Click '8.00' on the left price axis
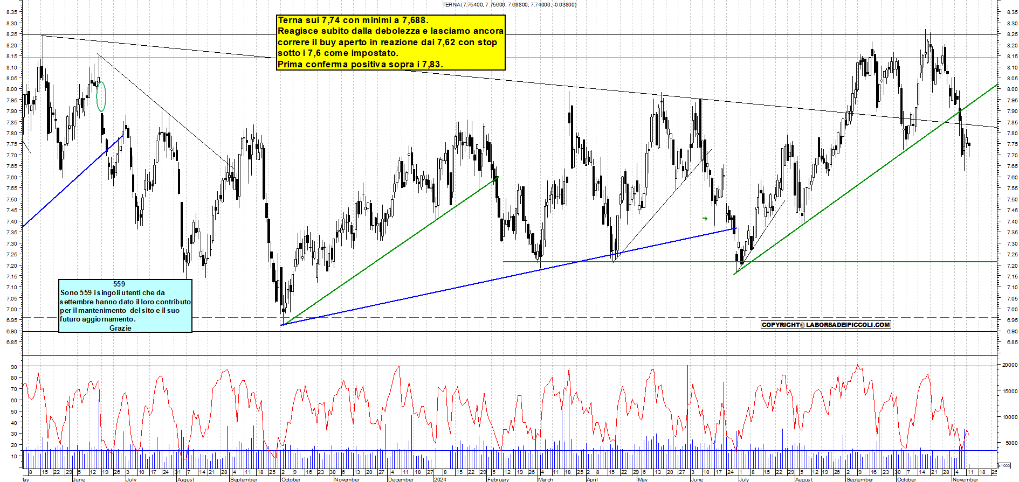This screenshot has height=482, width=1019. [12, 89]
